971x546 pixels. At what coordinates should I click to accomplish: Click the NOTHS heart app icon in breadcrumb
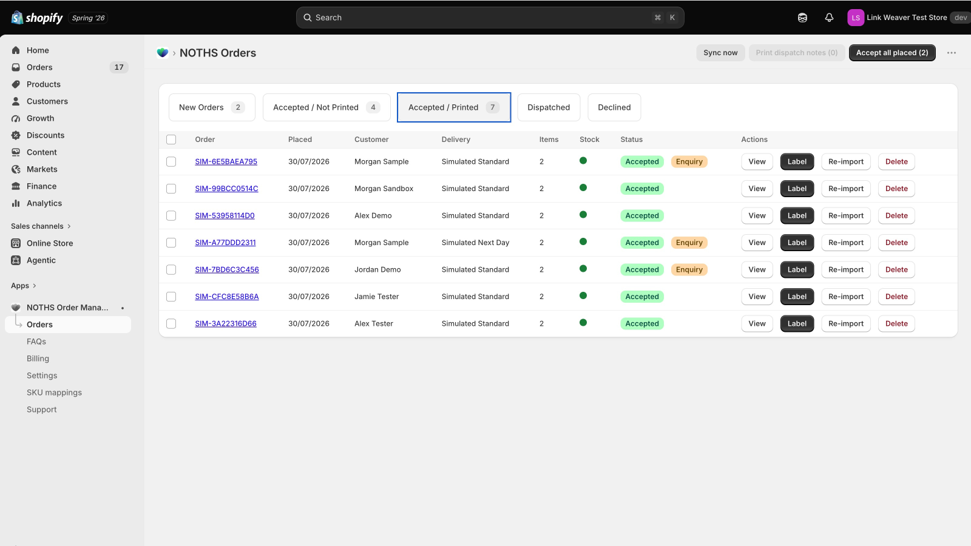pyautogui.click(x=162, y=53)
